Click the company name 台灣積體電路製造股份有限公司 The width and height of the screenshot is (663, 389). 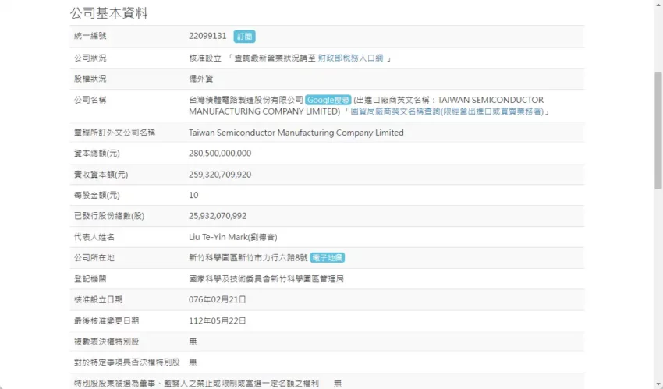click(x=246, y=100)
